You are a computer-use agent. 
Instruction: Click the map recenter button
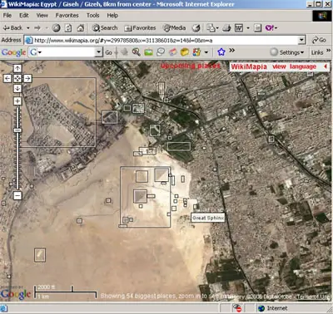[x=17, y=79]
